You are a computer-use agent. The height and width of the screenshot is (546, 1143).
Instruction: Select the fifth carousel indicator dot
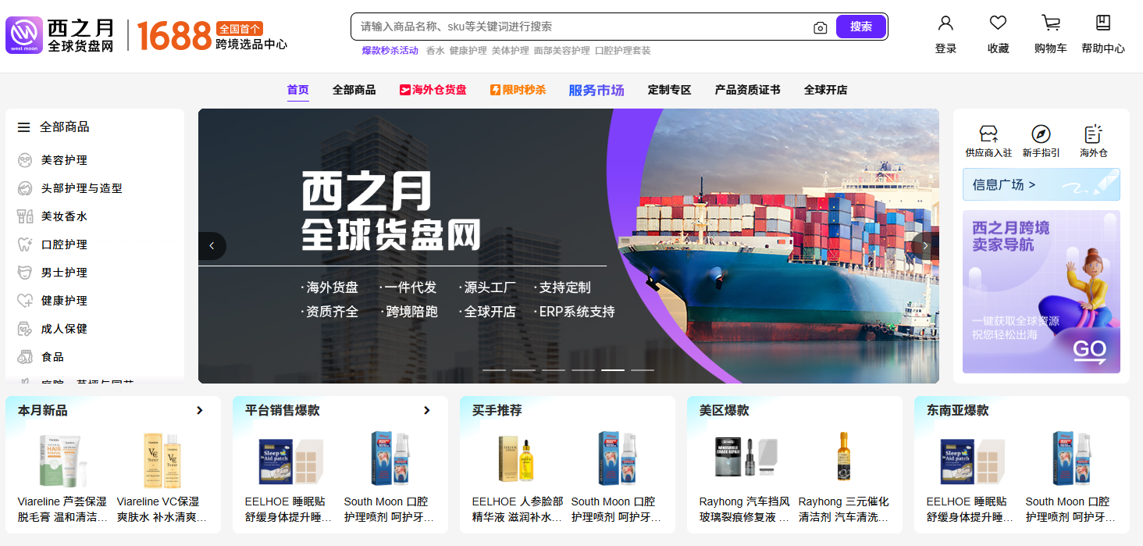click(x=613, y=369)
